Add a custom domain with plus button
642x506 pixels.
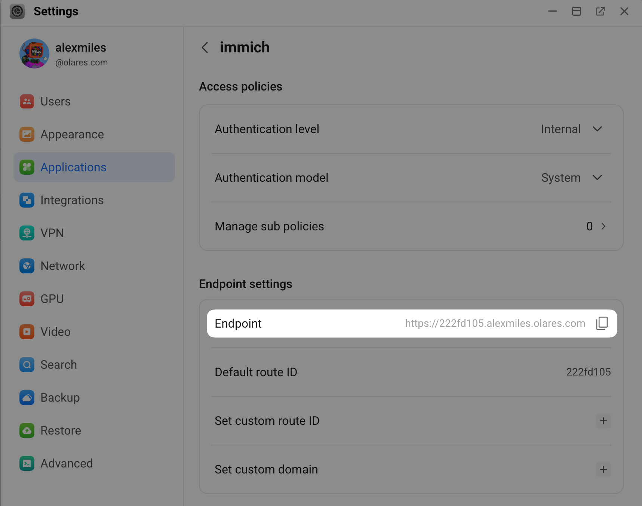click(603, 469)
